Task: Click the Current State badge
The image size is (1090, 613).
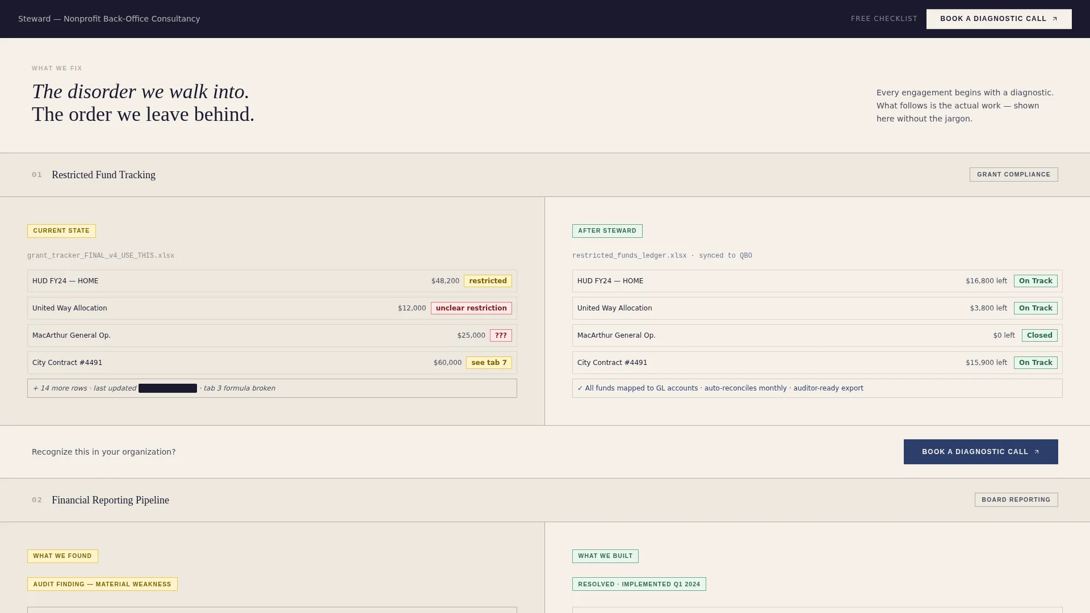Action: [61, 231]
